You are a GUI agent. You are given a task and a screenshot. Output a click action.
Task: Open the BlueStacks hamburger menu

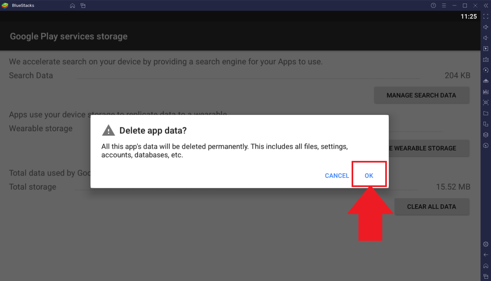click(x=444, y=6)
